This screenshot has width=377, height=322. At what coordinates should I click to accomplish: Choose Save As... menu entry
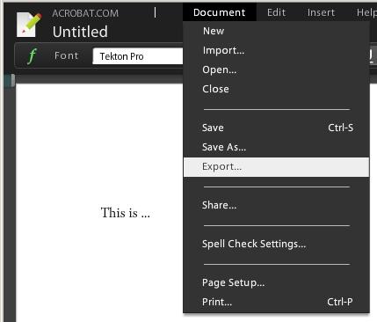276,147
